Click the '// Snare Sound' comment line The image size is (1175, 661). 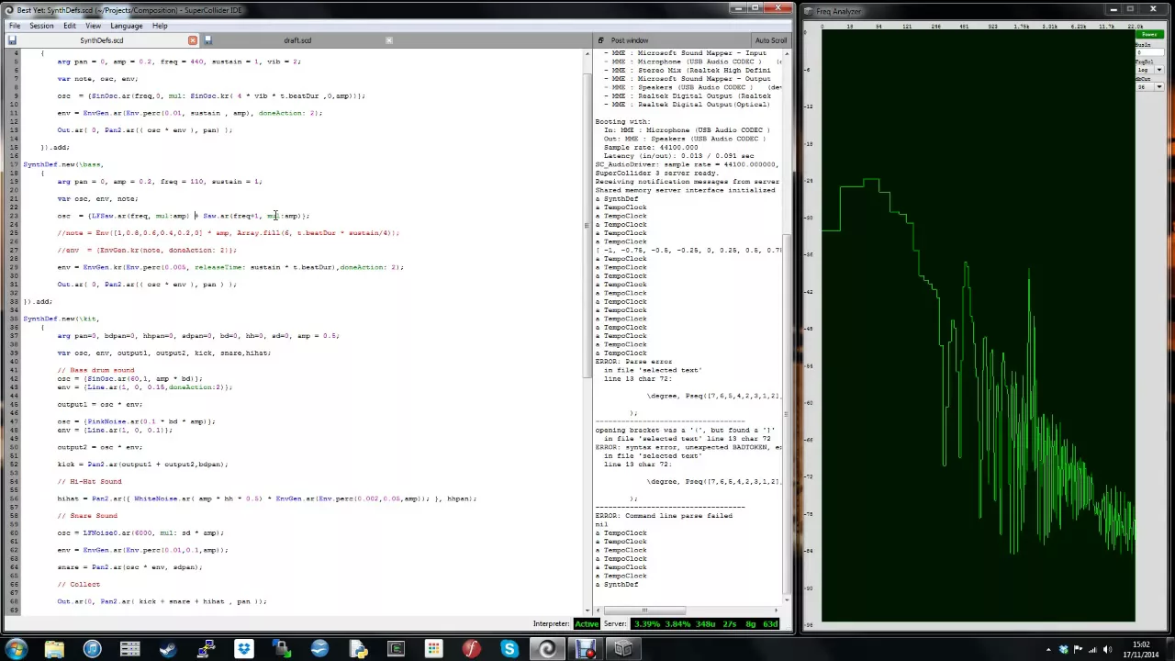coord(87,515)
